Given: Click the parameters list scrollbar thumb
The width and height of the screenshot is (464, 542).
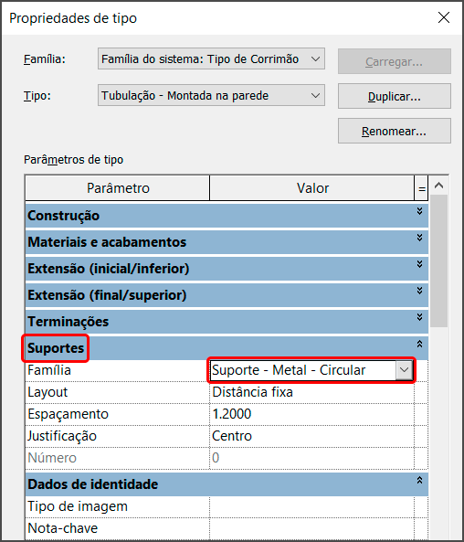Looking at the screenshot, I should coord(439,261).
